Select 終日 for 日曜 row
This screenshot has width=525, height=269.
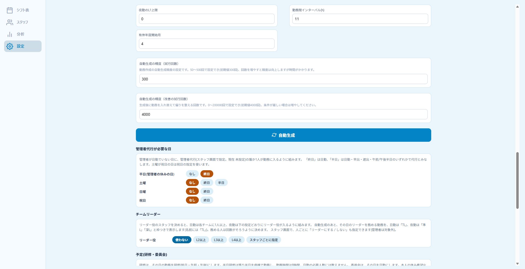tap(207, 191)
